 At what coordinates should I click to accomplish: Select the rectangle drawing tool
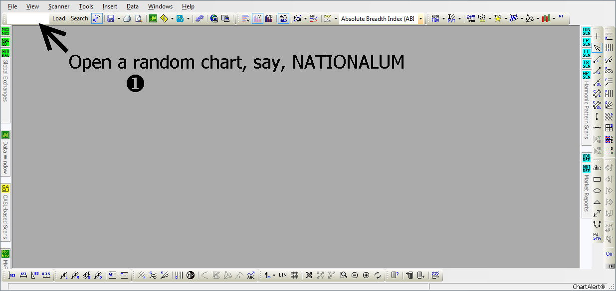click(x=597, y=180)
